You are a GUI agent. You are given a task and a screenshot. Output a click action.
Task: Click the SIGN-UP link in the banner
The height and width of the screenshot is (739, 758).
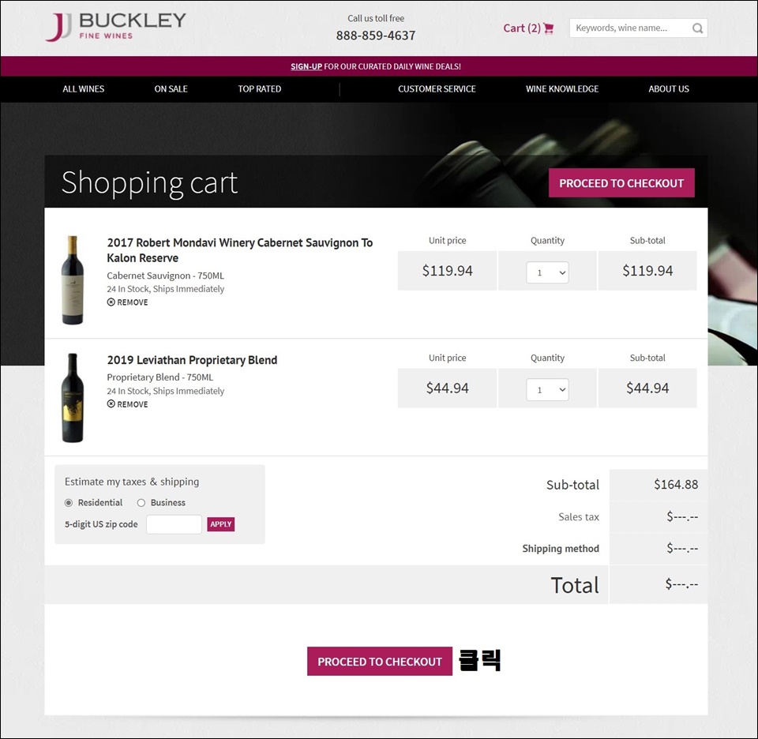[306, 66]
